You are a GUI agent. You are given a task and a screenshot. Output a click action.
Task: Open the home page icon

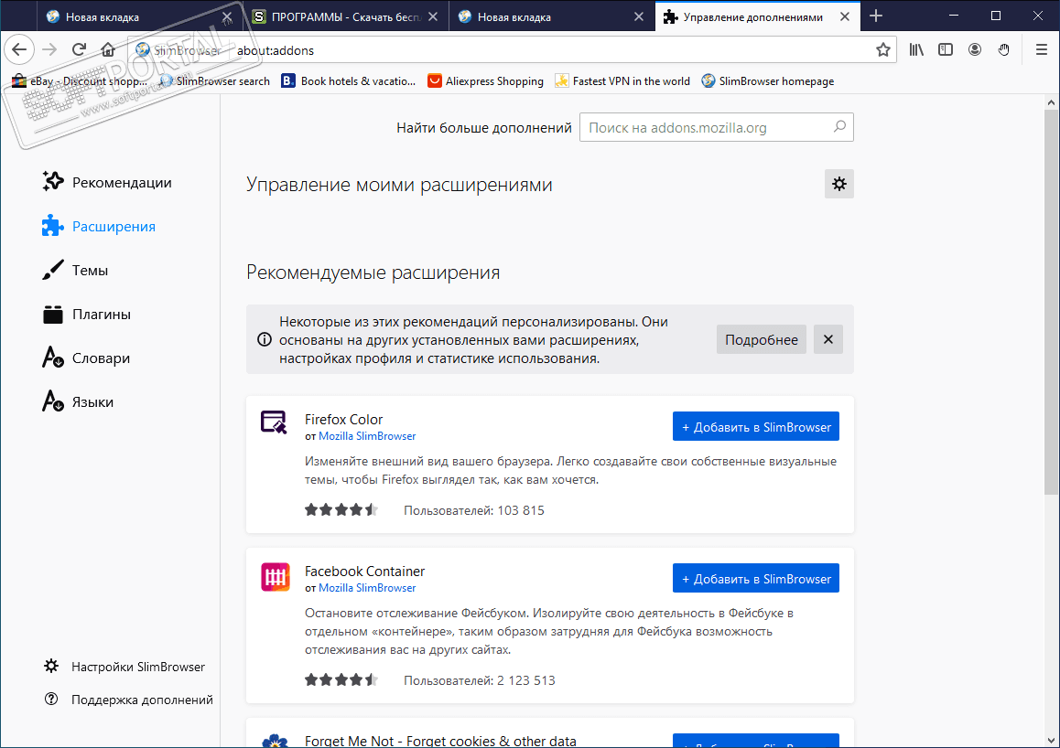pyautogui.click(x=108, y=49)
